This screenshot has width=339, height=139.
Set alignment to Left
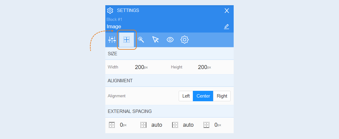[x=186, y=96]
